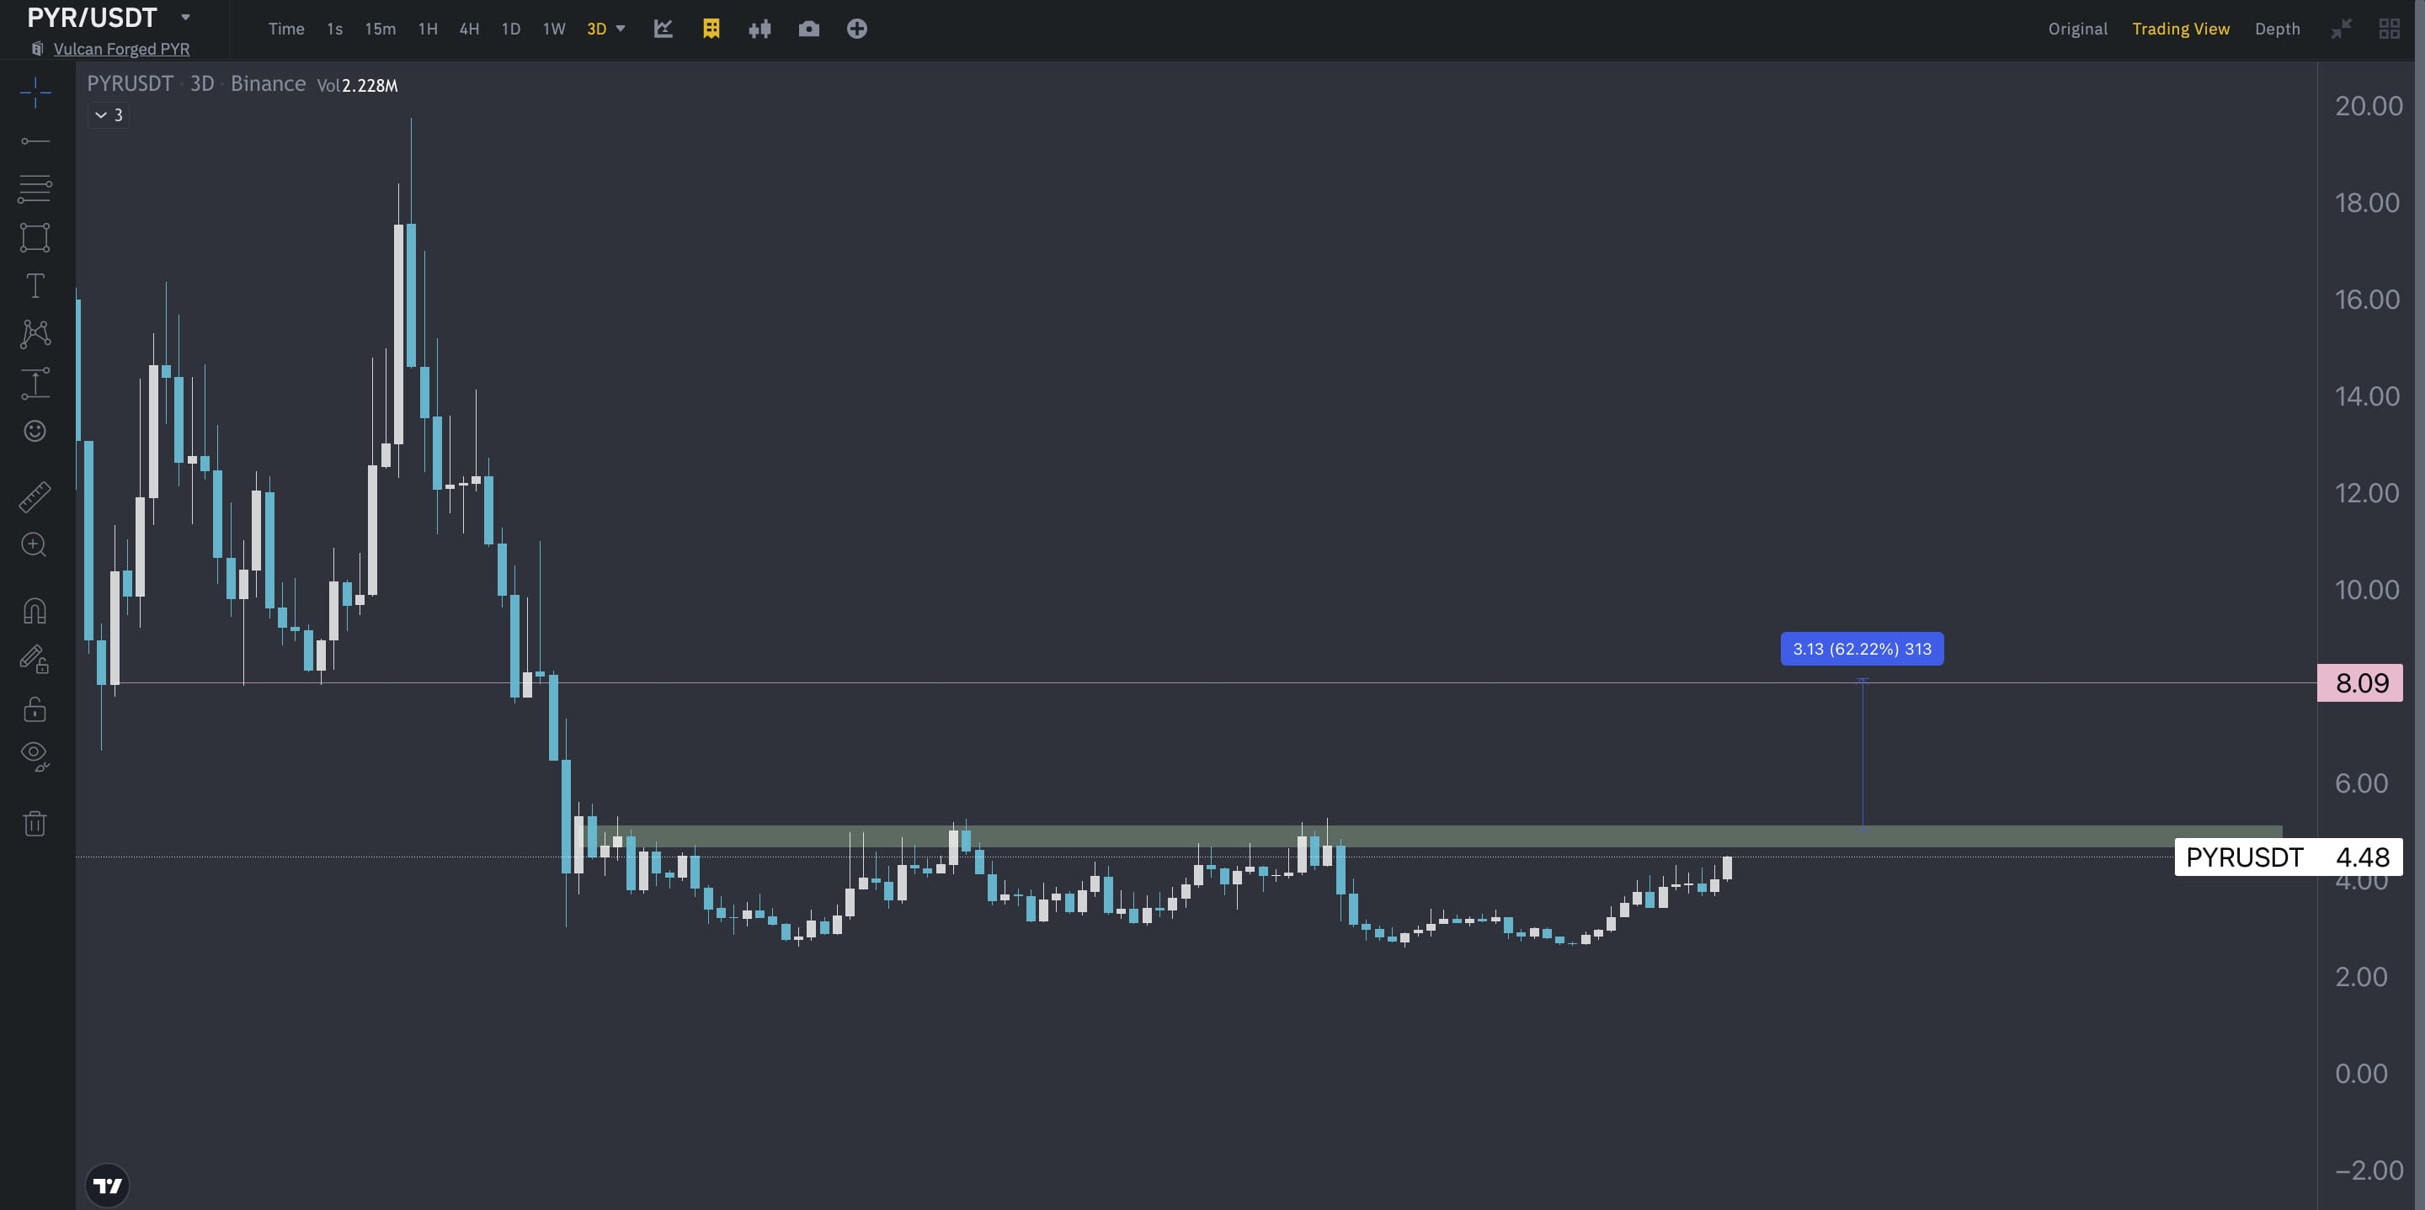This screenshot has width=2425, height=1210.
Task: Open the emoji icons tool
Action: point(35,431)
